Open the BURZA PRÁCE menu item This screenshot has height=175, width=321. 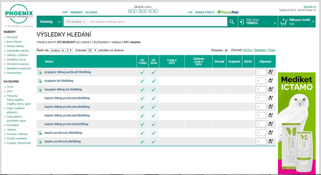tap(205, 12)
